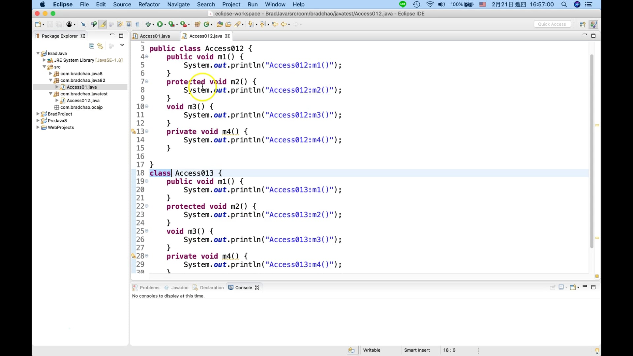Click the New Java Package icon
The height and width of the screenshot is (356, 633).
[197, 24]
